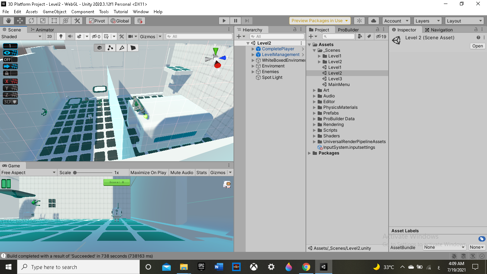Select the Level3 scene in Project
The height and width of the screenshot is (274, 487).
click(335, 79)
